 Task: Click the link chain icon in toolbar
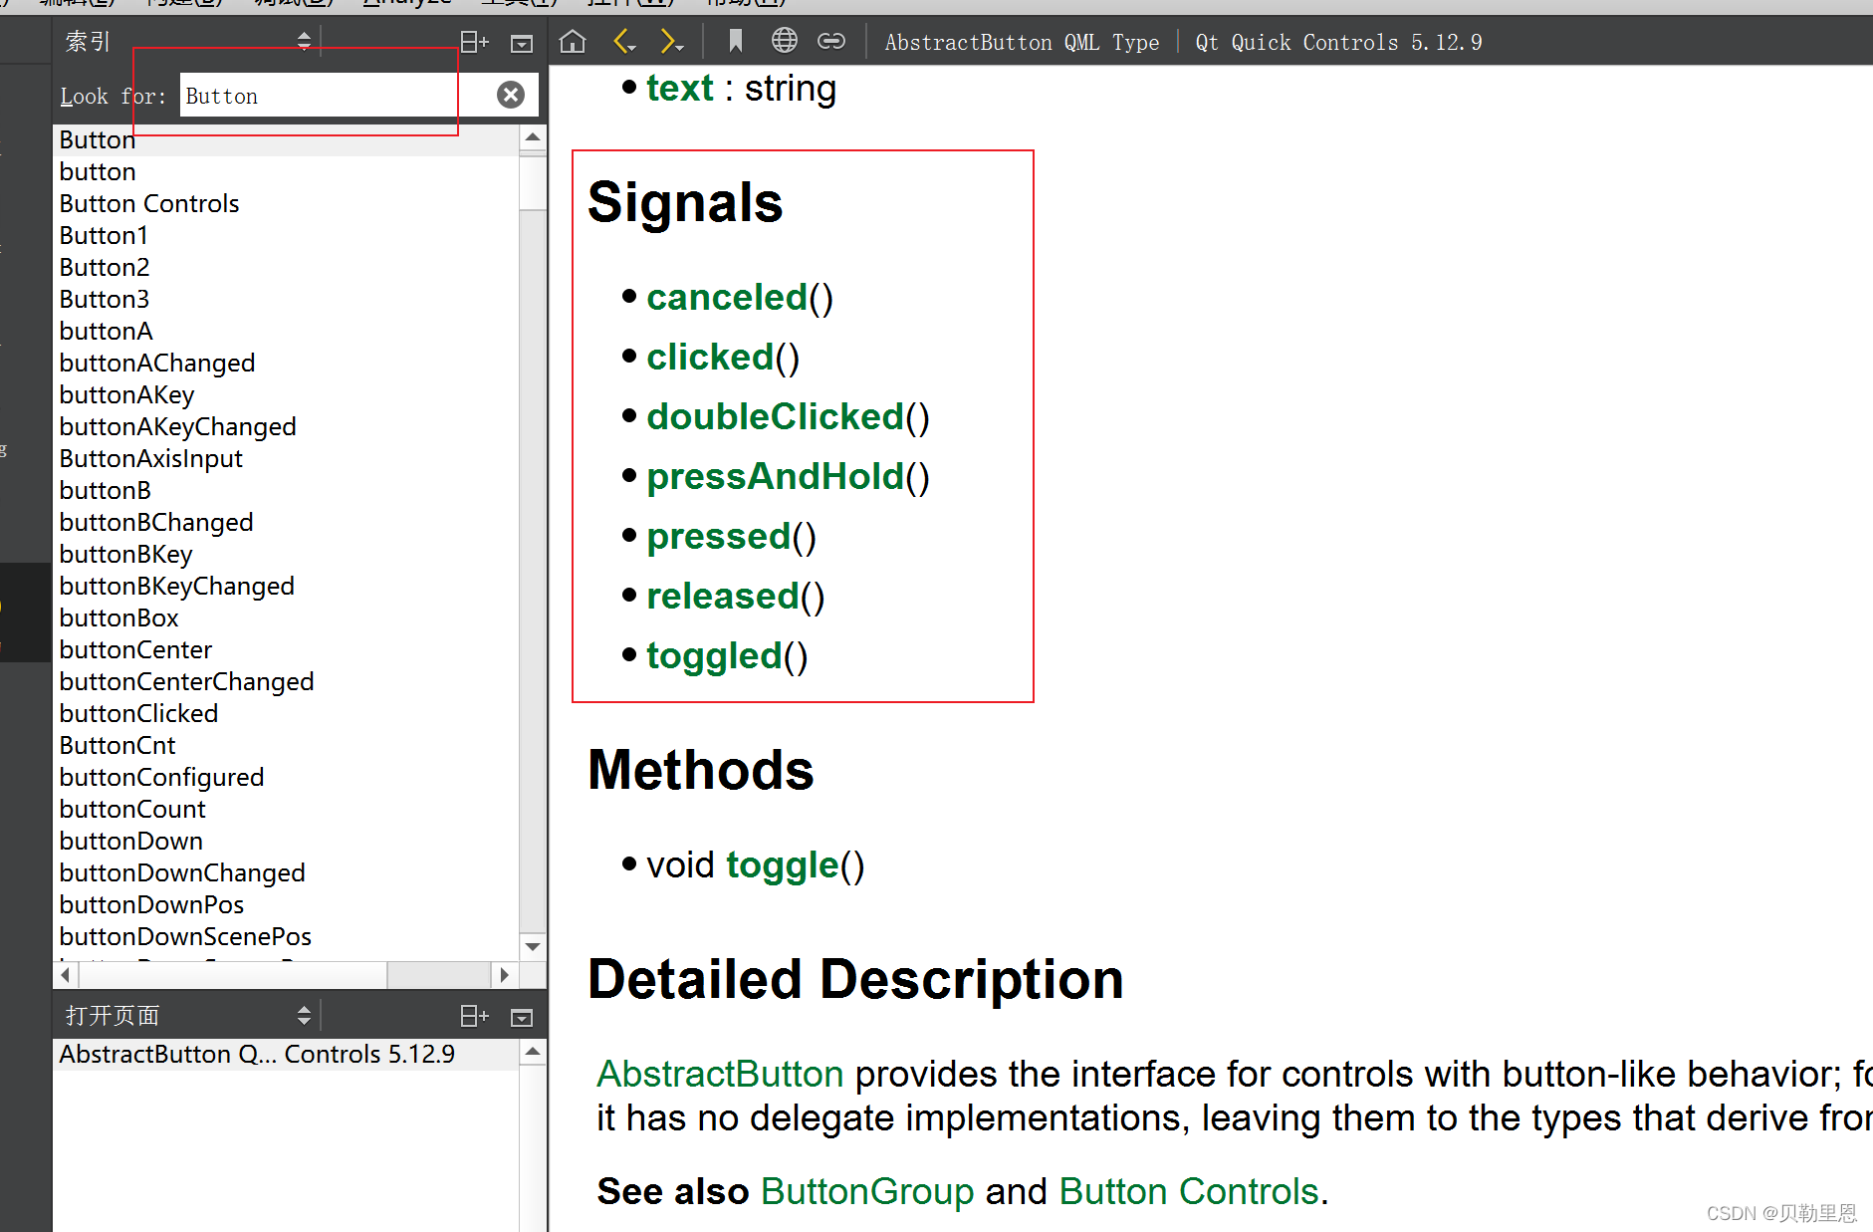[831, 41]
